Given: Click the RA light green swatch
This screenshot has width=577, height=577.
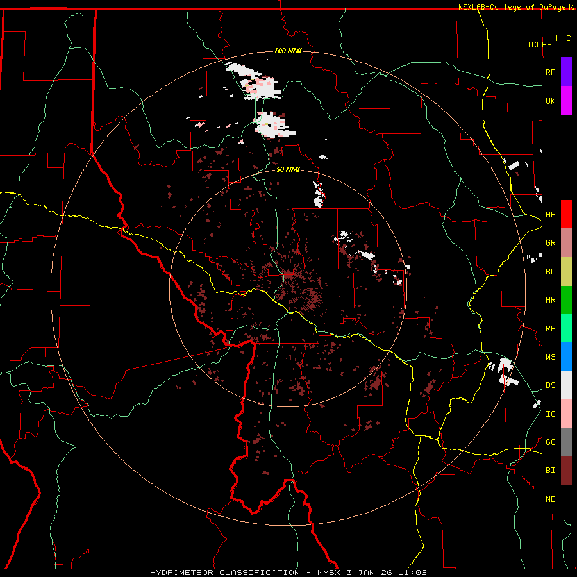Looking at the screenshot, I should point(566,328).
